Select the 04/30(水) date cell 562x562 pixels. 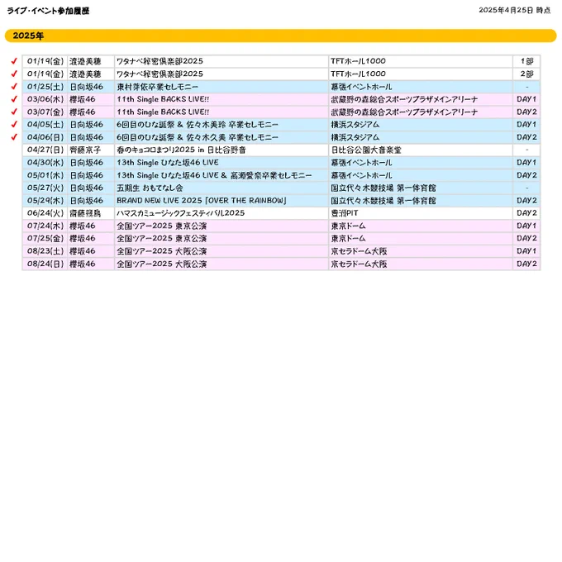pos(45,163)
